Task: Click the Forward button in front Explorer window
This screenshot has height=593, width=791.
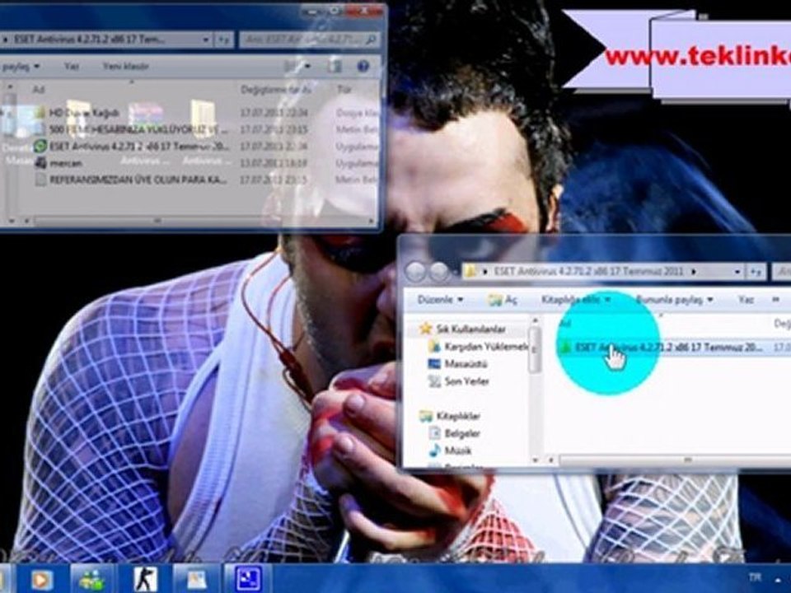Action: click(x=439, y=273)
